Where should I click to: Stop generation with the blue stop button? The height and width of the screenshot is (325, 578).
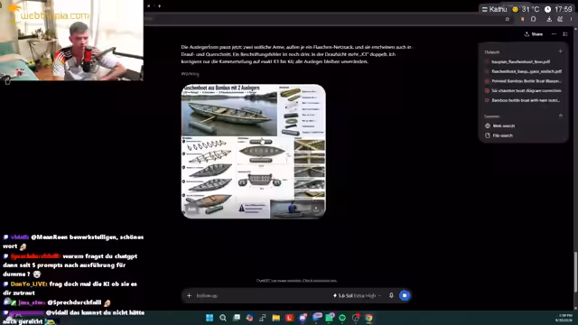point(405,295)
